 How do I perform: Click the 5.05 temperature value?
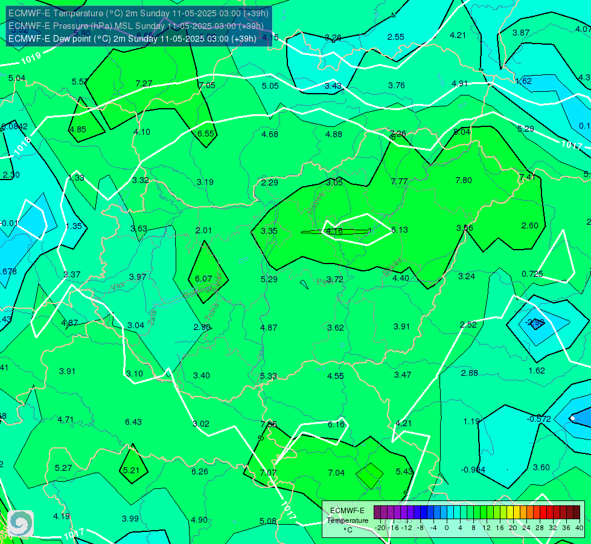(x=270, y=86)
